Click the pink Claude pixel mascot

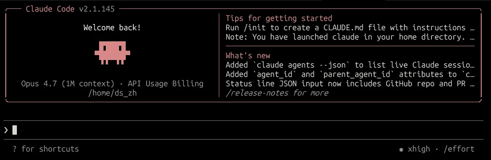[112, 52]
